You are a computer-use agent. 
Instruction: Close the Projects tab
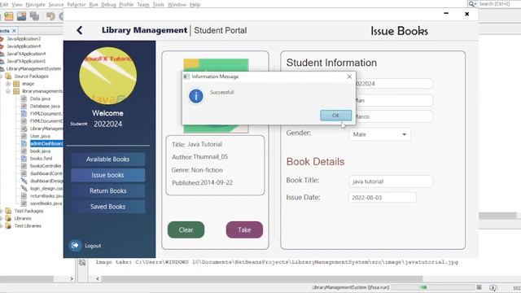pyautogui.click(x=14, y=31)
